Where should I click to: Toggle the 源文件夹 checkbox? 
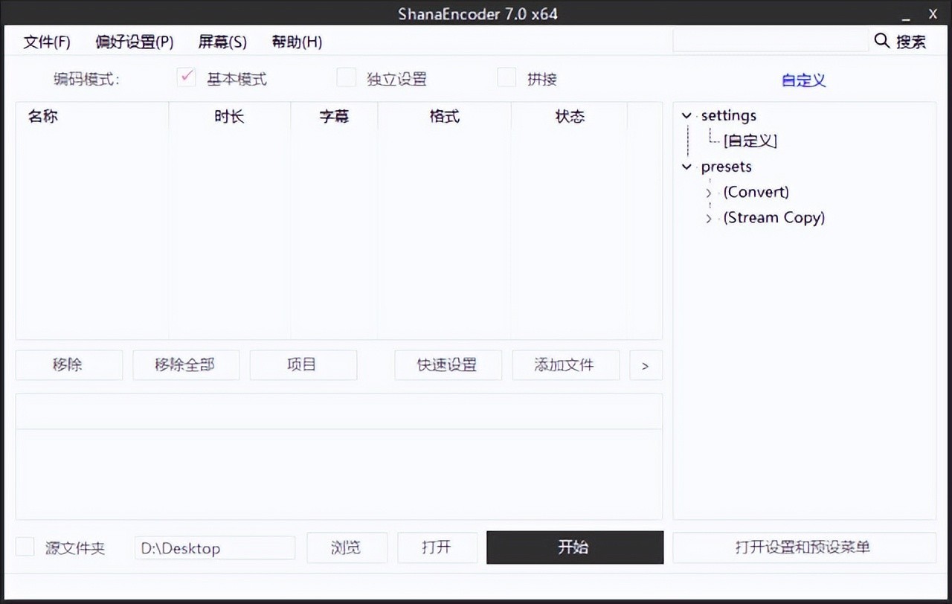pyautogui.click(x=25, y=546)
